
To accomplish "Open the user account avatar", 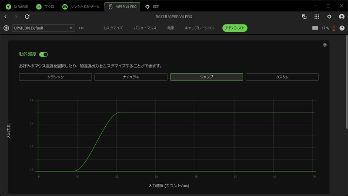I will pyautogui.click(x=341, y=17).
